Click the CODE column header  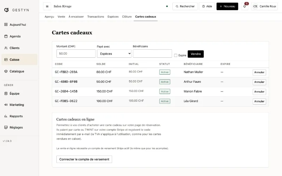(59, 64)
